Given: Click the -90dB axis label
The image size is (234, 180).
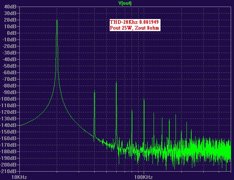Looking at the screenshot, I should tap(10, 92).
